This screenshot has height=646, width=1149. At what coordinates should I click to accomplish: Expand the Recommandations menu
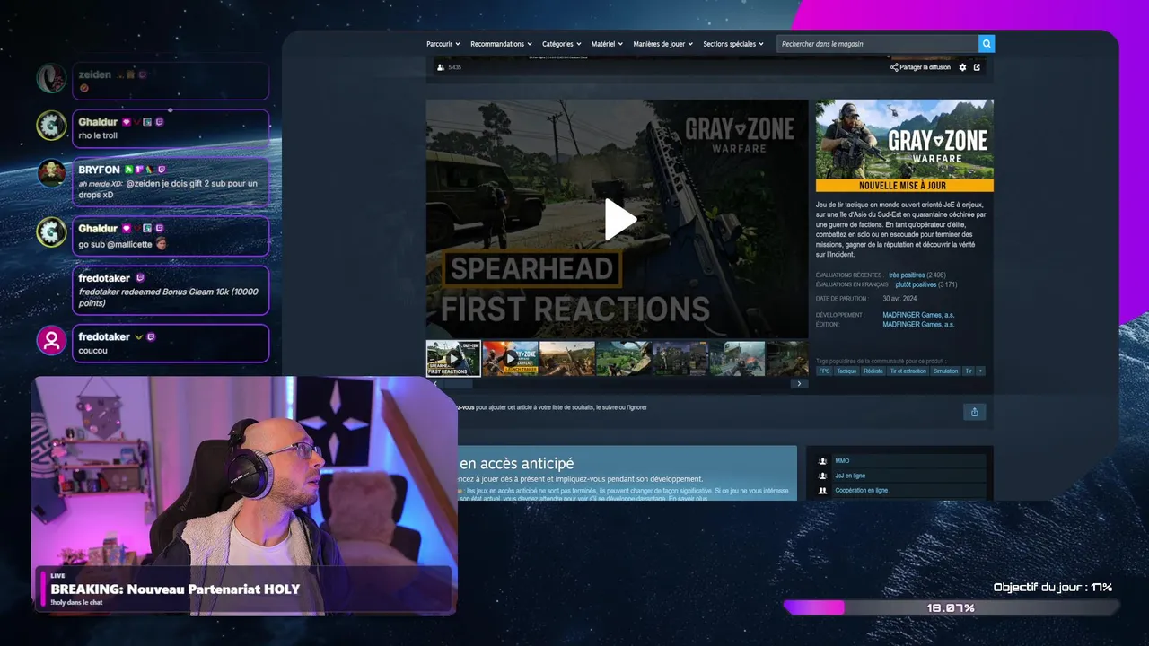click(501, 44)
